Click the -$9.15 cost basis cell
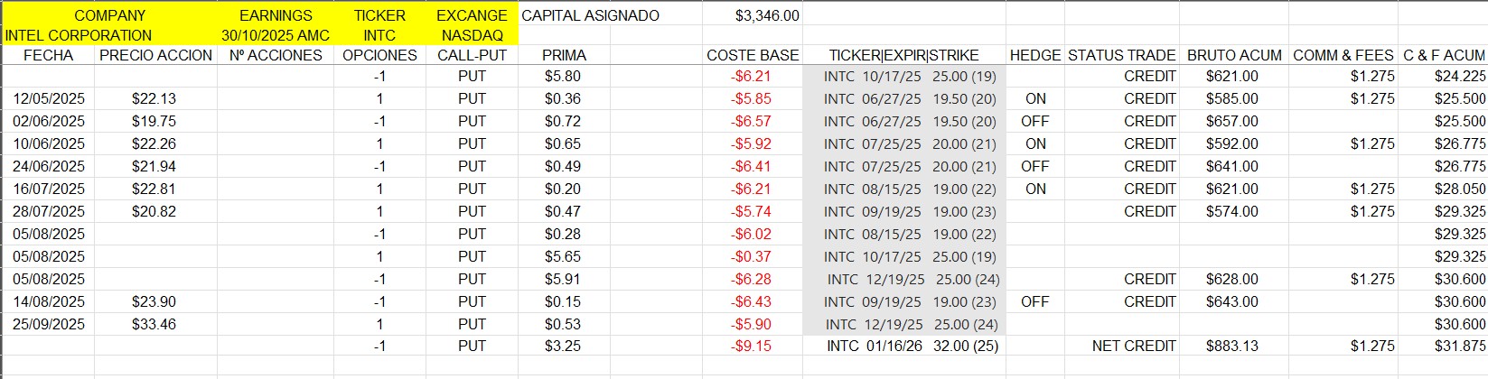 751,346
